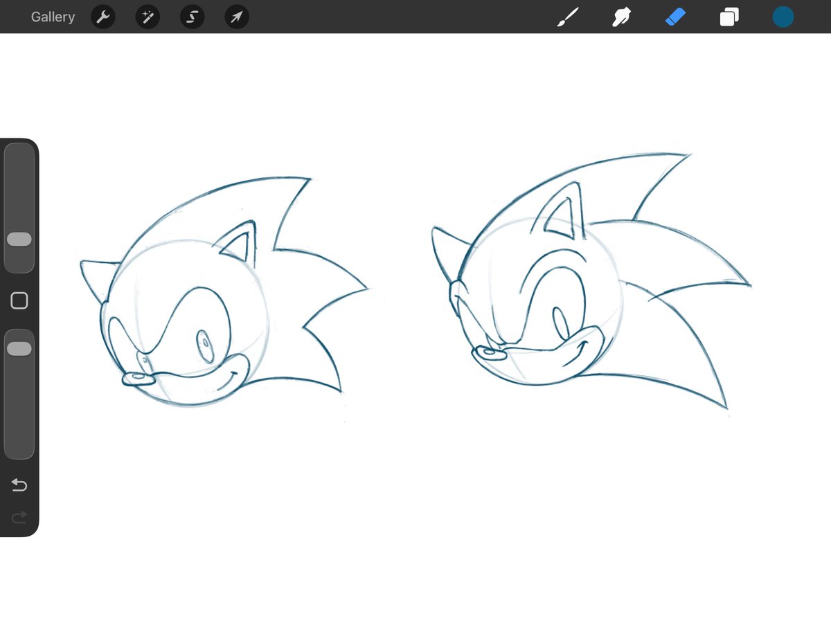Screen dimensions: 831x623
Task: Undo the last stroke
Action: pyautogui.click(x=19, y=485)
